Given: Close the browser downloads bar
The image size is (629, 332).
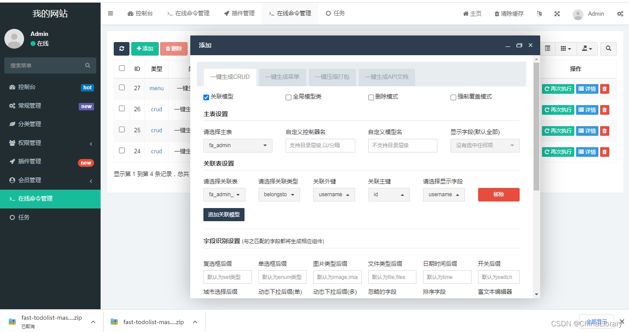Looking at the screenshot, I should [622, 322].
